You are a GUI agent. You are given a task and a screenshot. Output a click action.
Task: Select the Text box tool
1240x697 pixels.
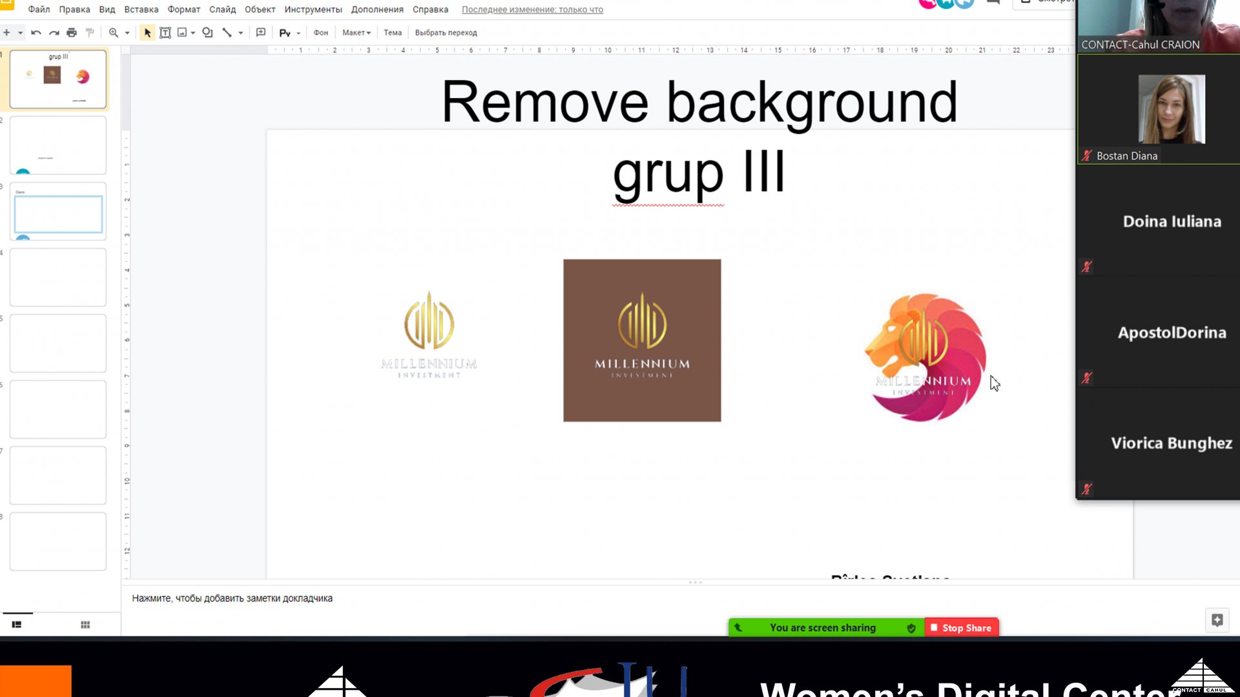point(165,32)
